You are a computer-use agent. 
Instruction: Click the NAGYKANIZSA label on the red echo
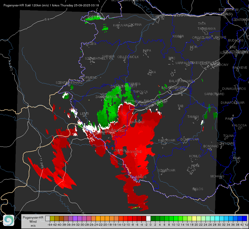coord(116,130)
